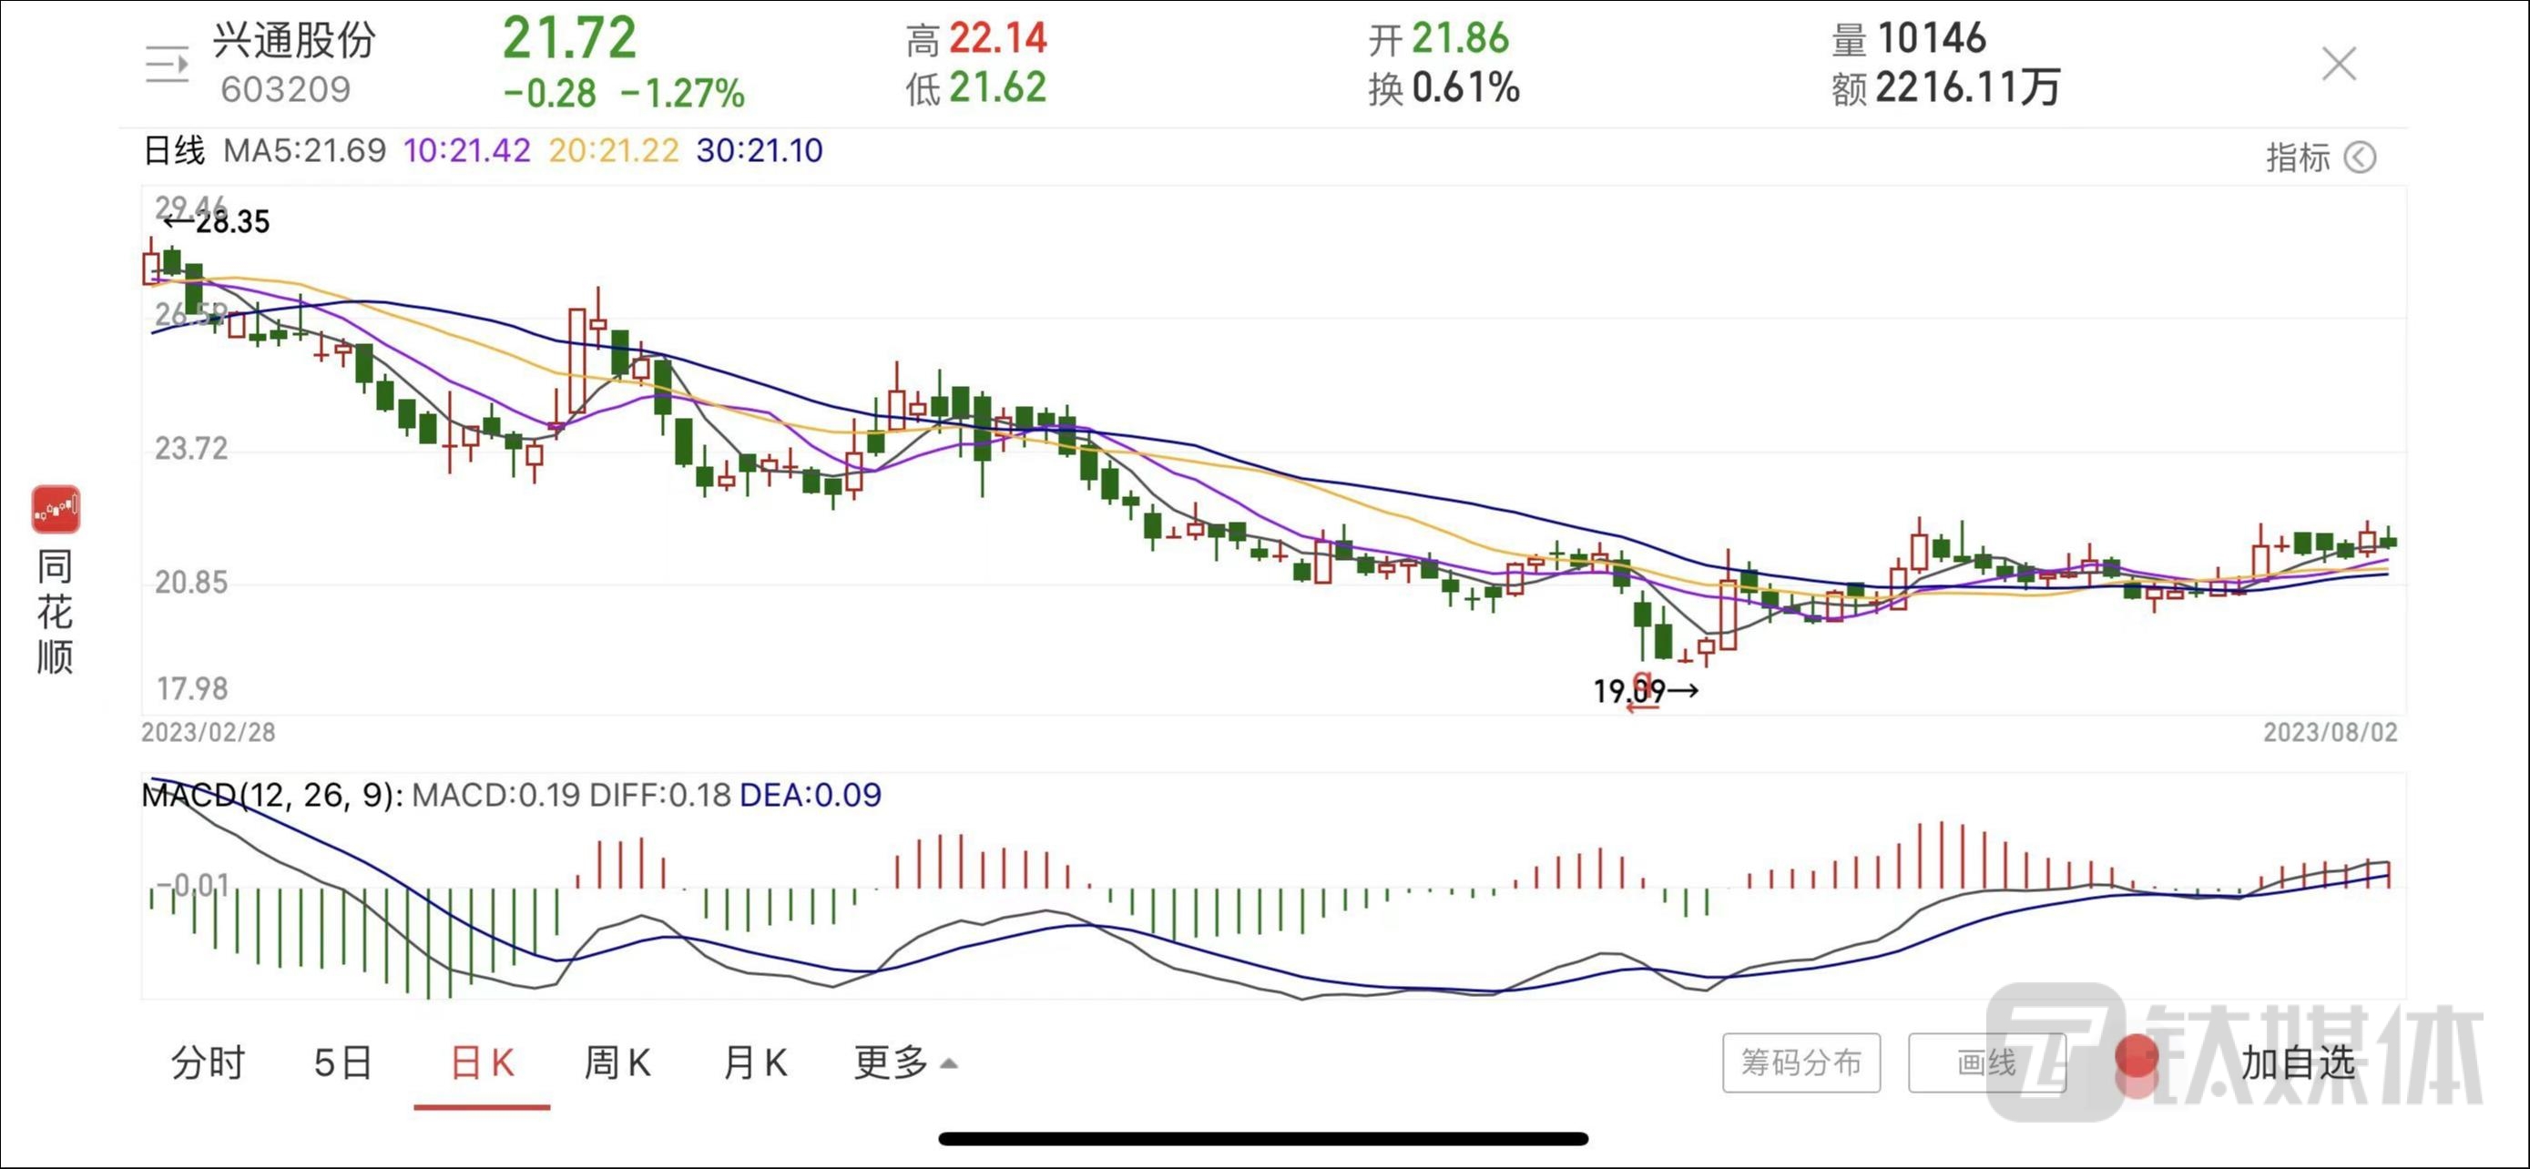Select the 周K tab
This screenshot has height=1169, width=2530.
pos(617,1062)
